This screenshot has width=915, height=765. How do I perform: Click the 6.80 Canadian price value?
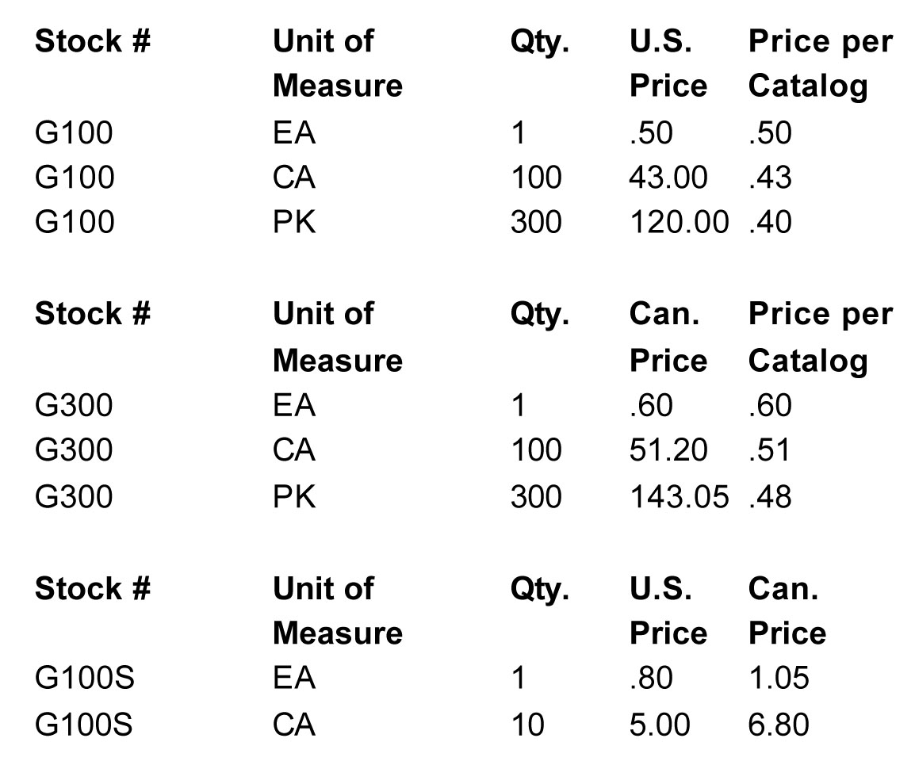779,724
